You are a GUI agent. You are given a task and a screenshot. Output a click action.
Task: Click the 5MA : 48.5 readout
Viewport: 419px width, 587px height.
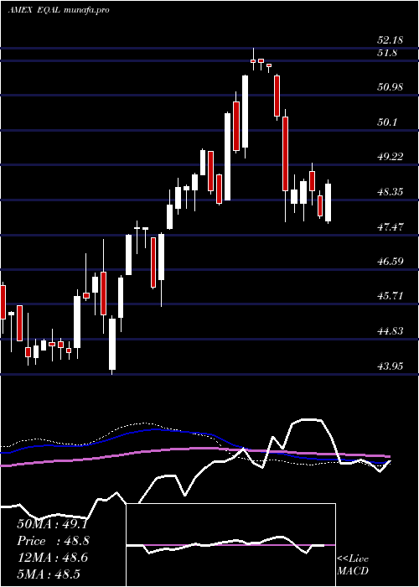pos(49,574)
